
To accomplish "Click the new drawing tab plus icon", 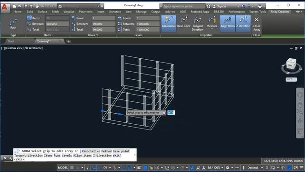I will click(68, 41).
